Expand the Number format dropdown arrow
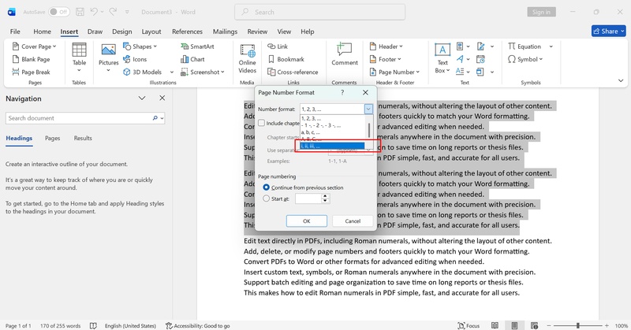The image size is (631, 330). point(368,109)
